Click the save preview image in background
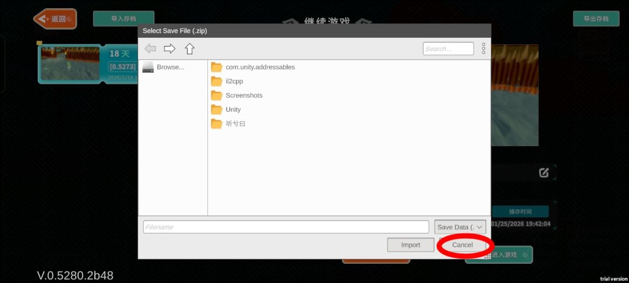Image resolution: width=629 pixels, height=283 pixels. click(x=515, y=95)
